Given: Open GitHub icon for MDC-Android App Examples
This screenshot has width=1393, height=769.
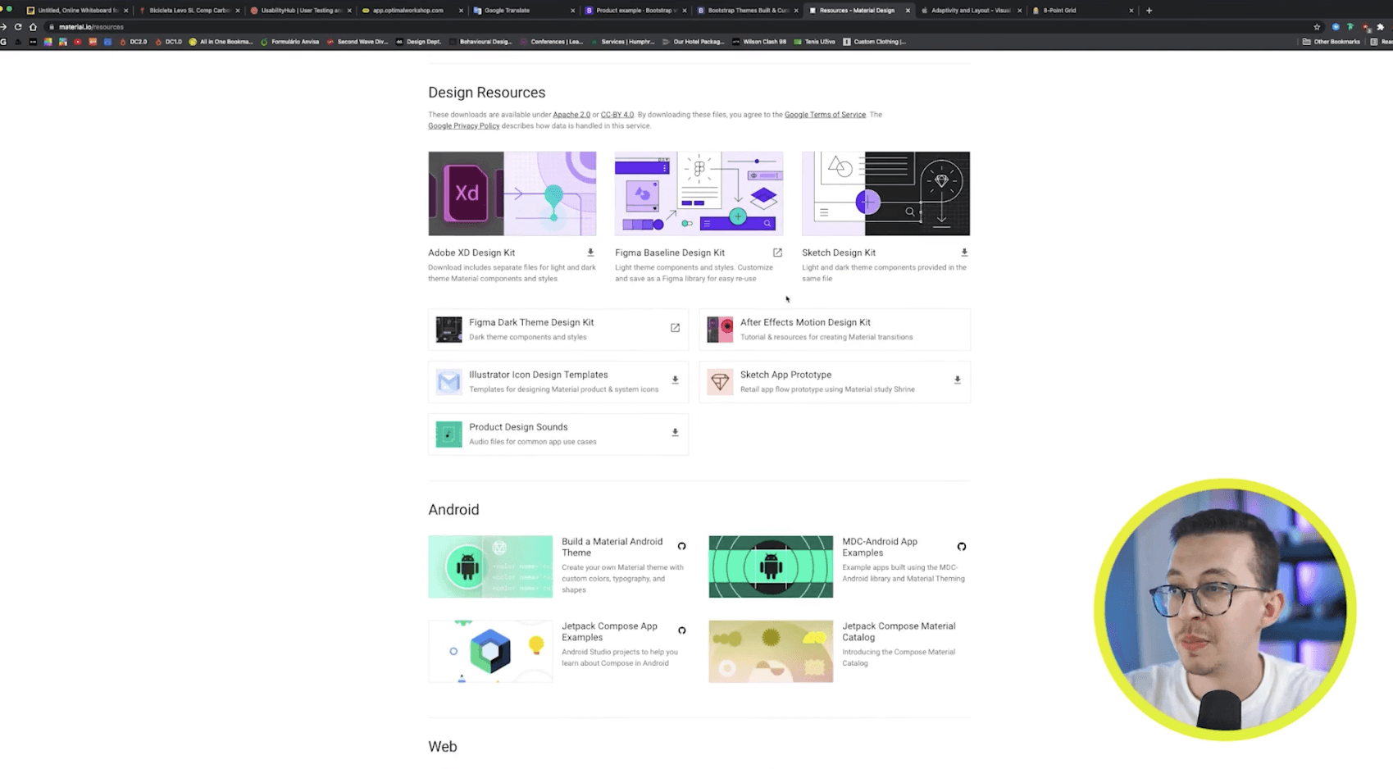Looking at the screenshot, I should pyautogui.click(x=962, y=546).
